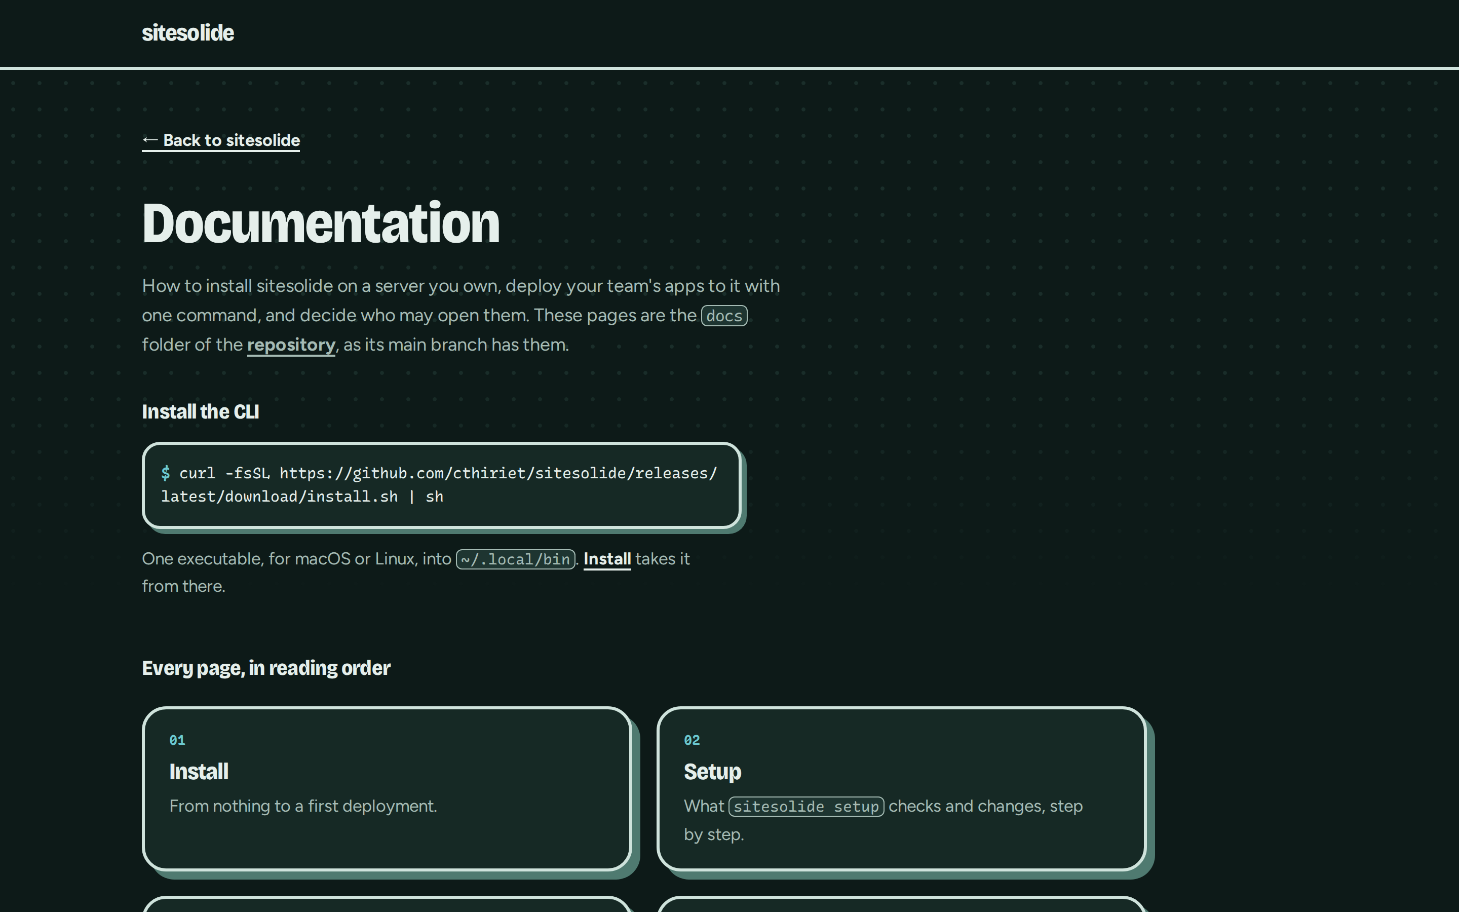The image size is (1459, 912).
Task: Click the '02' number on Setup card
Action: click(x=692, y=741)
